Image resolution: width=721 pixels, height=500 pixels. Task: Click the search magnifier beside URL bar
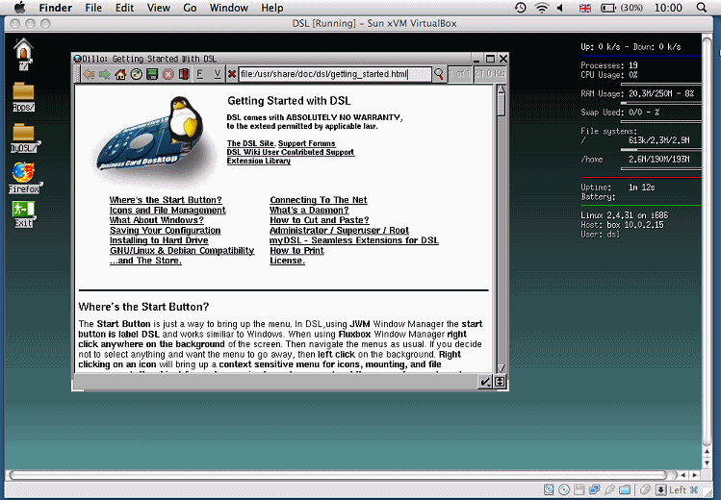pyautogui.click(x=440, y=74)
